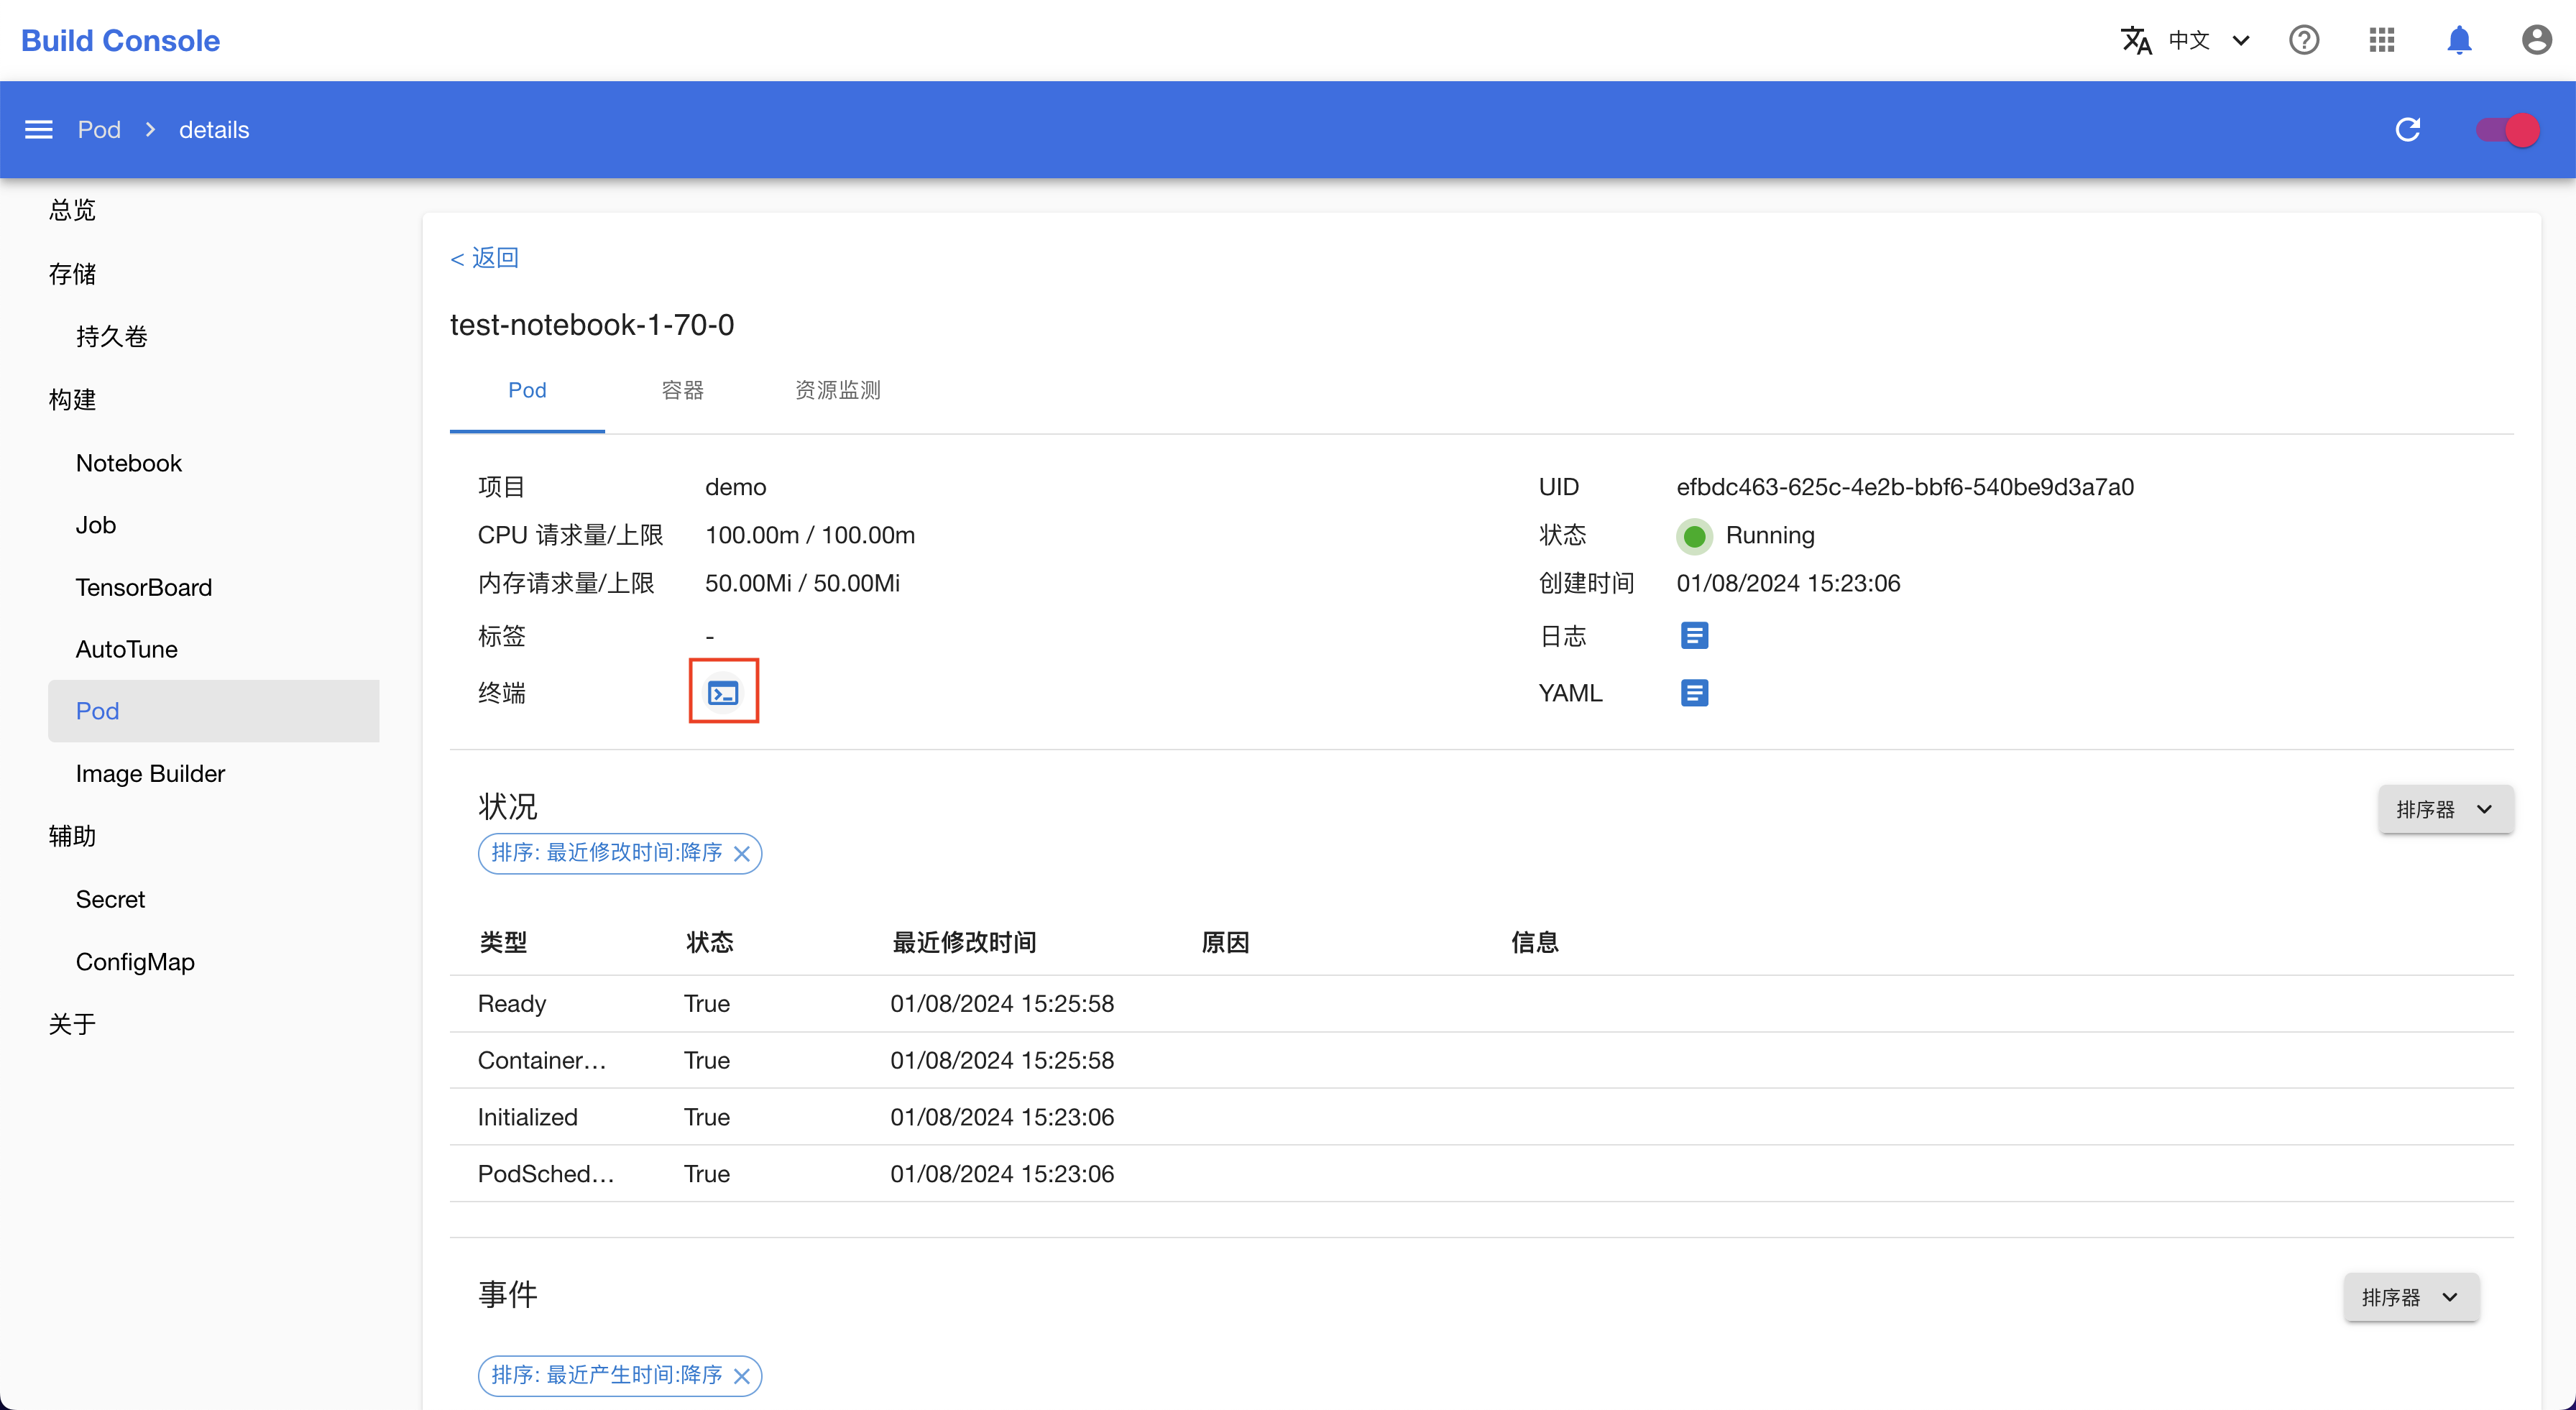Go to TensorBoard in sidebar
The height and width of the screenshot is (1410, 2576).
click(144, 587)
